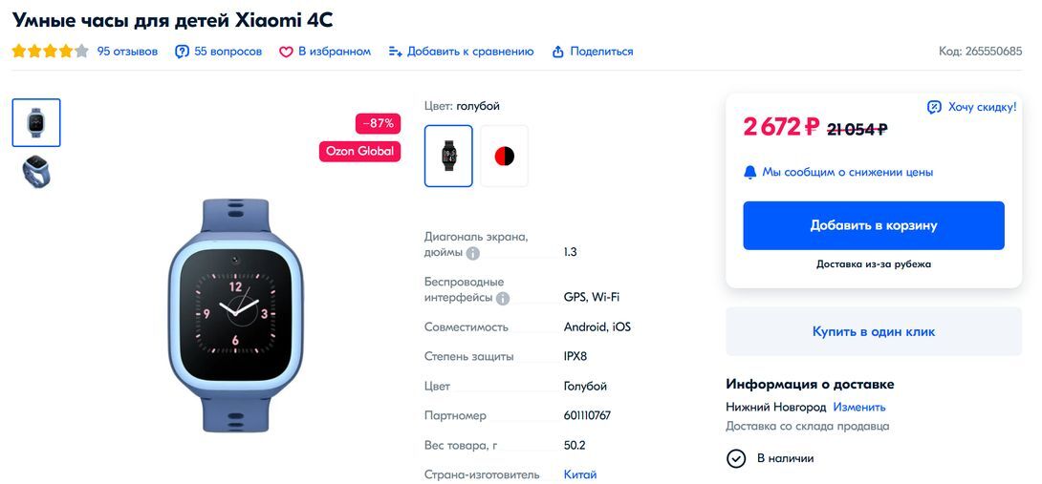1042x484 pixels.
Task: Show the second side-view watch thumbnail
Action: [36, 171]
